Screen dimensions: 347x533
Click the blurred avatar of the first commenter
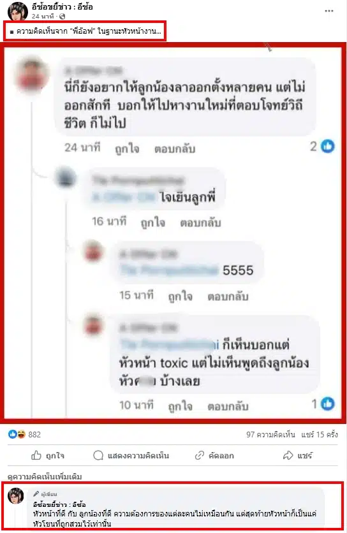[32, 75]
